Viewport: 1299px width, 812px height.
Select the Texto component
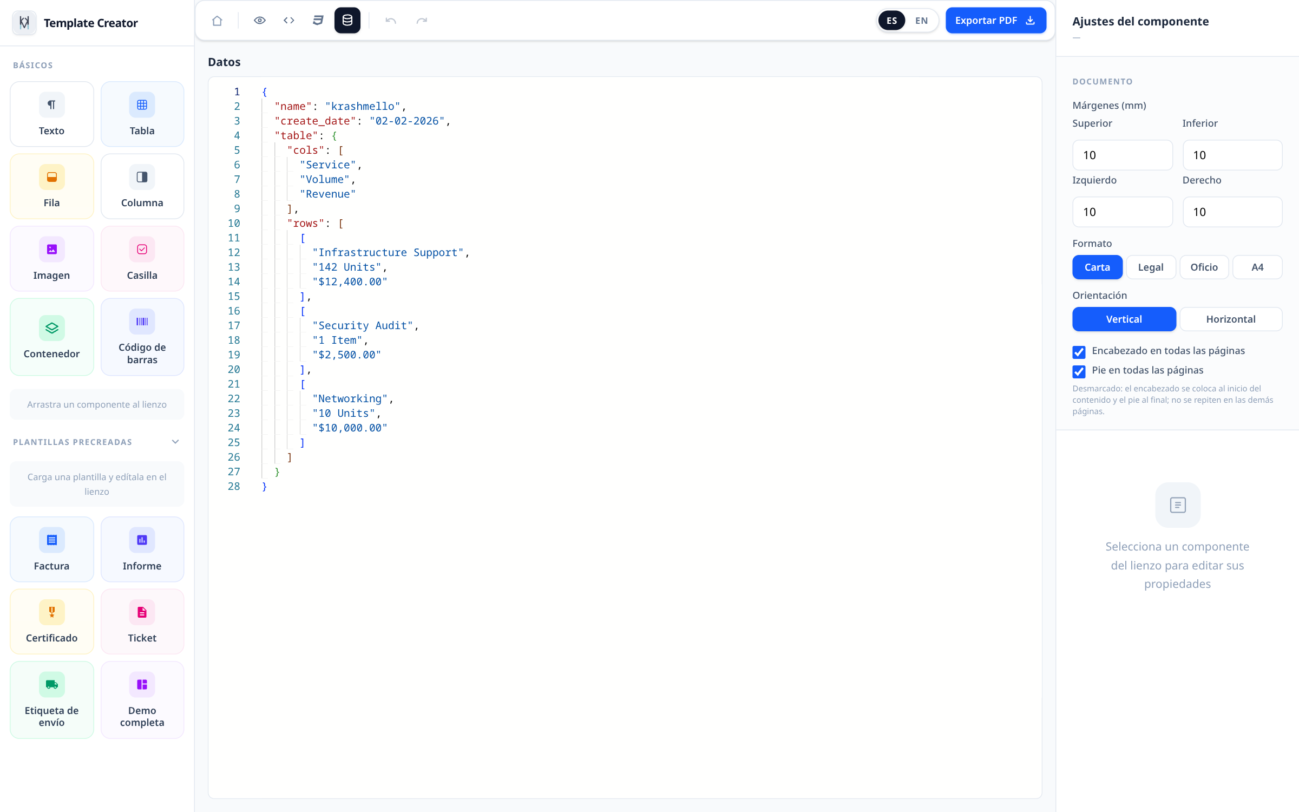pos(52,114)
